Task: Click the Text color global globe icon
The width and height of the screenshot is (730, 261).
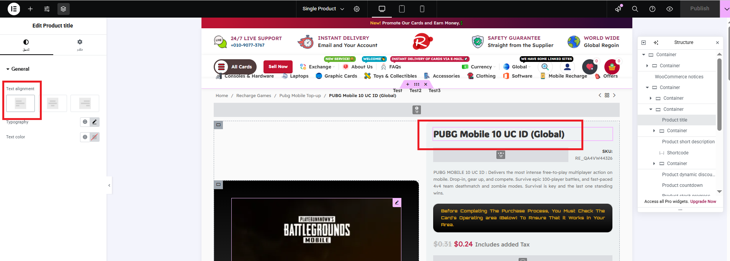Action: (85, 137)
